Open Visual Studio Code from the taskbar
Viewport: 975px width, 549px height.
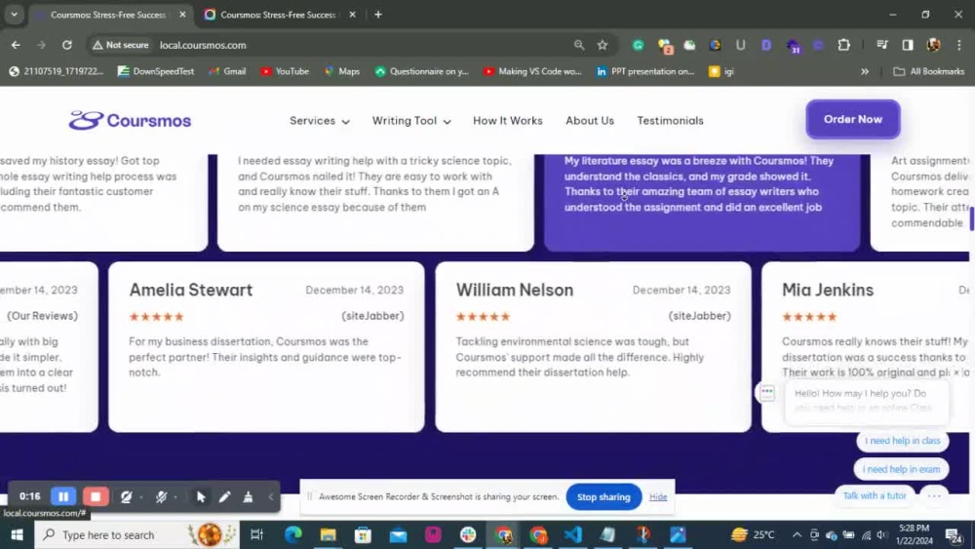(572, 534)
